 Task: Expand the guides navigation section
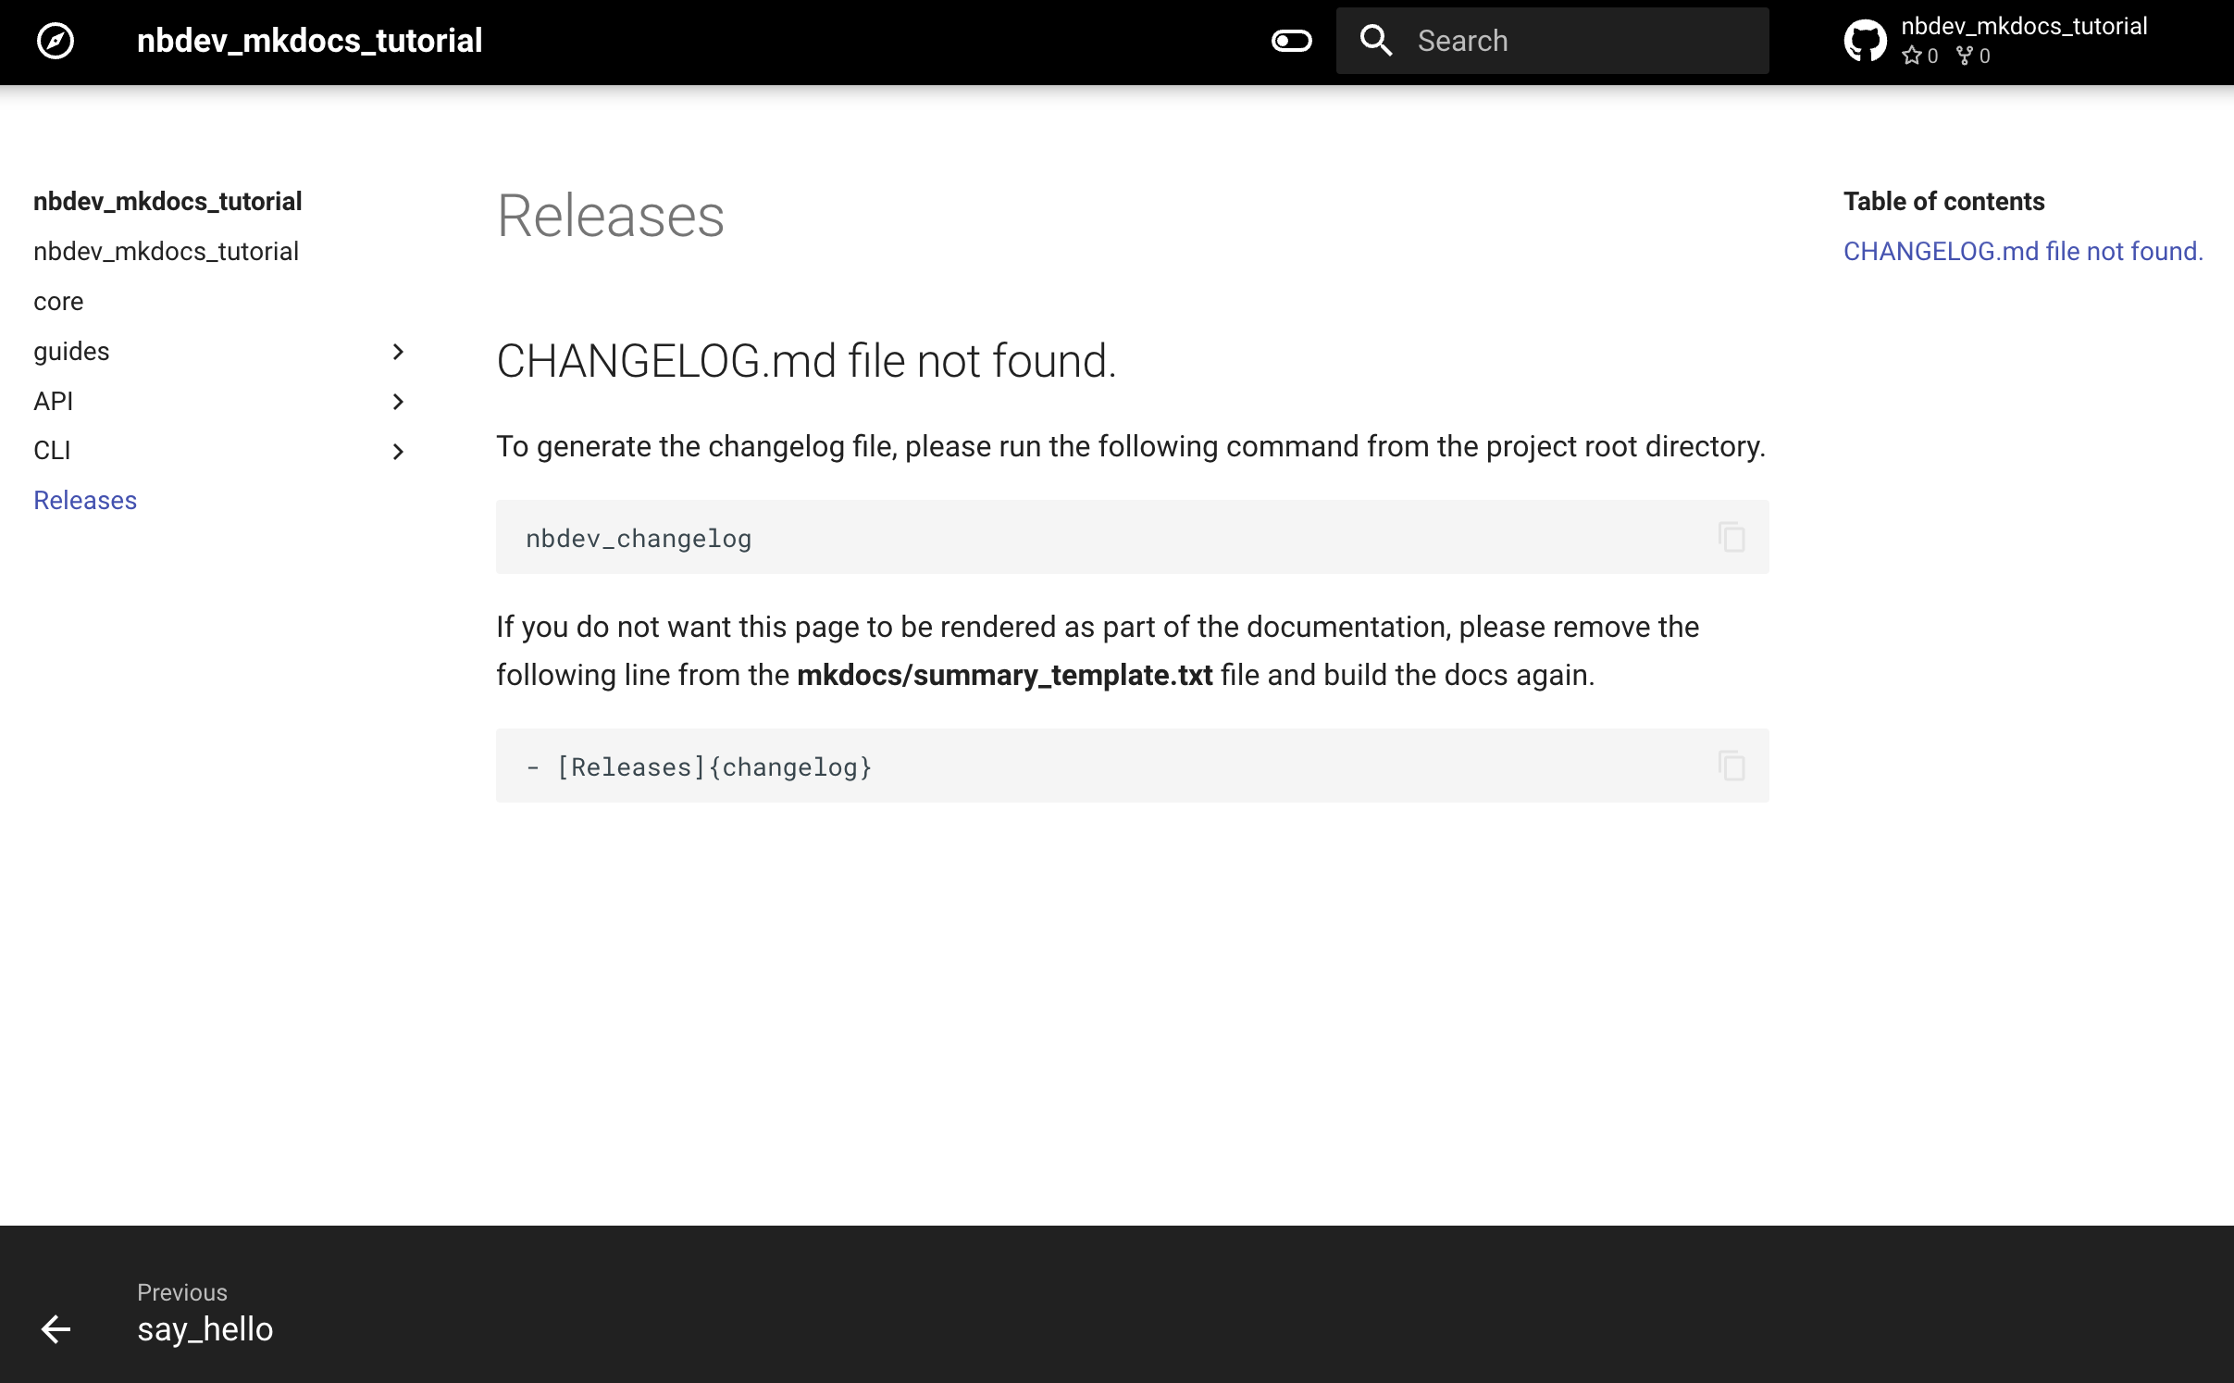click(x=398, y=352)
